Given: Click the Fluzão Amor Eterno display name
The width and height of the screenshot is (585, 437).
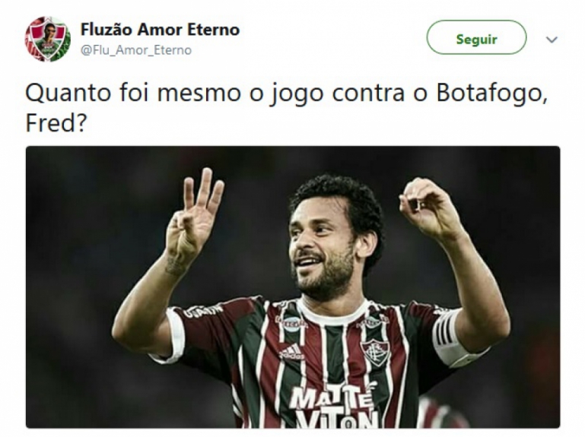Looking at the screenshot, I should [x=160, y=30].
